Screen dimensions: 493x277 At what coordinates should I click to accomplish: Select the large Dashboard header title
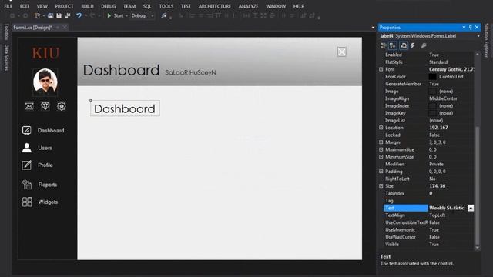point(122,70)
